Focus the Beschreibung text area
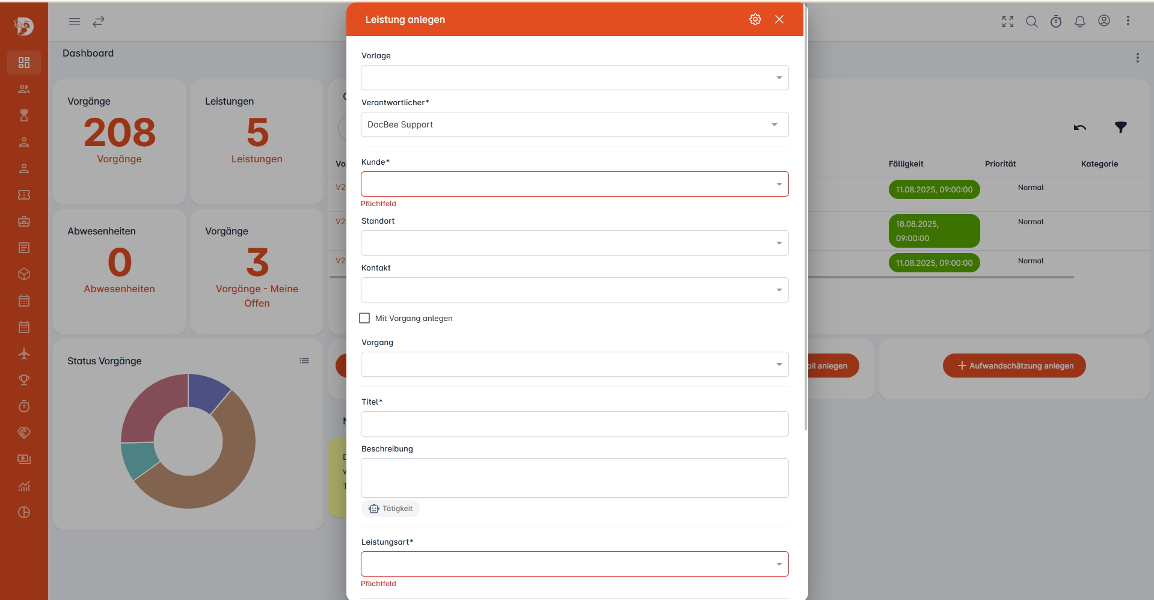The height and width of the screenshot is (600, 1154). [575, 478]
